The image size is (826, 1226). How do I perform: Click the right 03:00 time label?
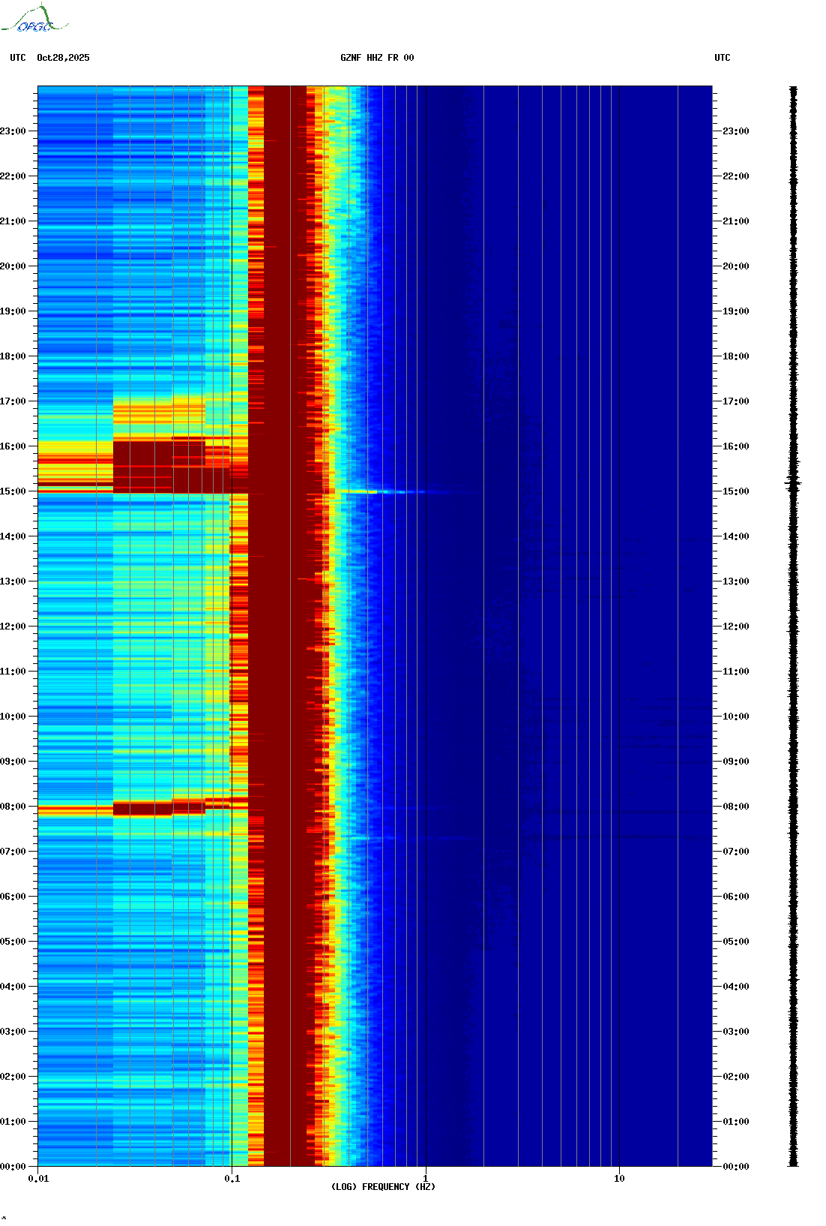point(736,1032)
